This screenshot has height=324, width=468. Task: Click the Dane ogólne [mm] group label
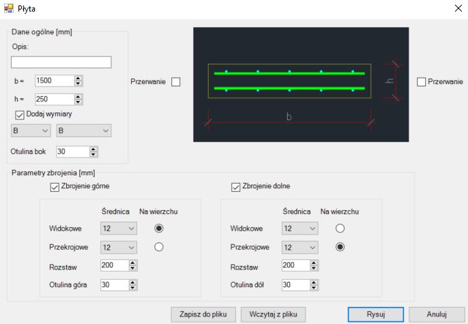[42, 32]
